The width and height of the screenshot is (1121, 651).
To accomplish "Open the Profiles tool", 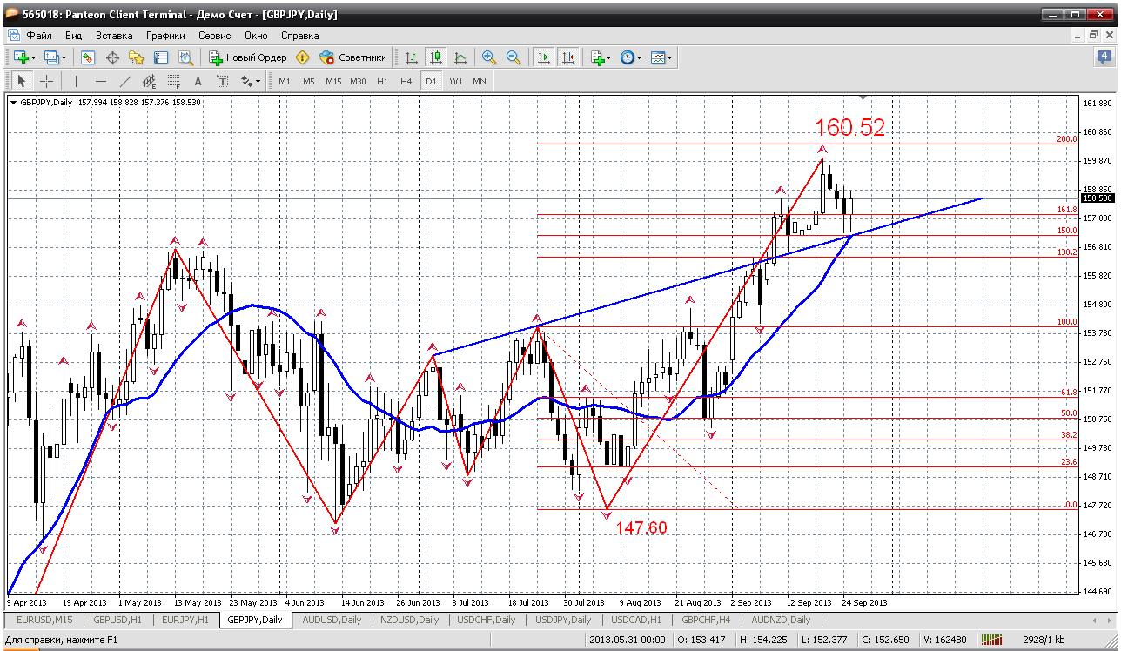I will 50,57.
